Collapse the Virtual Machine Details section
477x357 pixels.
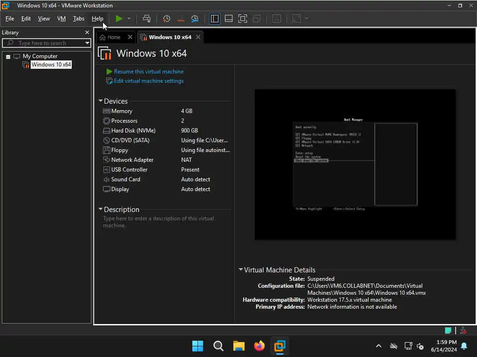pos(241,269)
